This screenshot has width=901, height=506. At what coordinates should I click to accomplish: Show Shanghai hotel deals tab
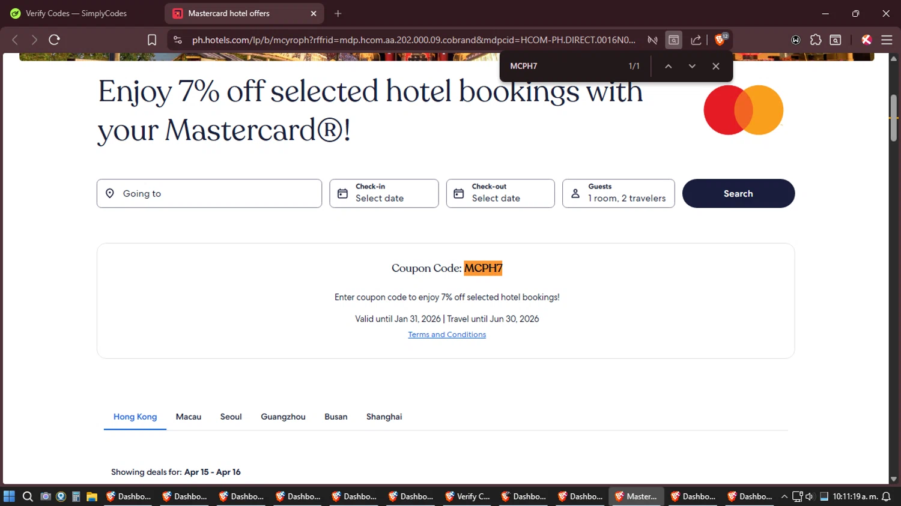[384, 417]
